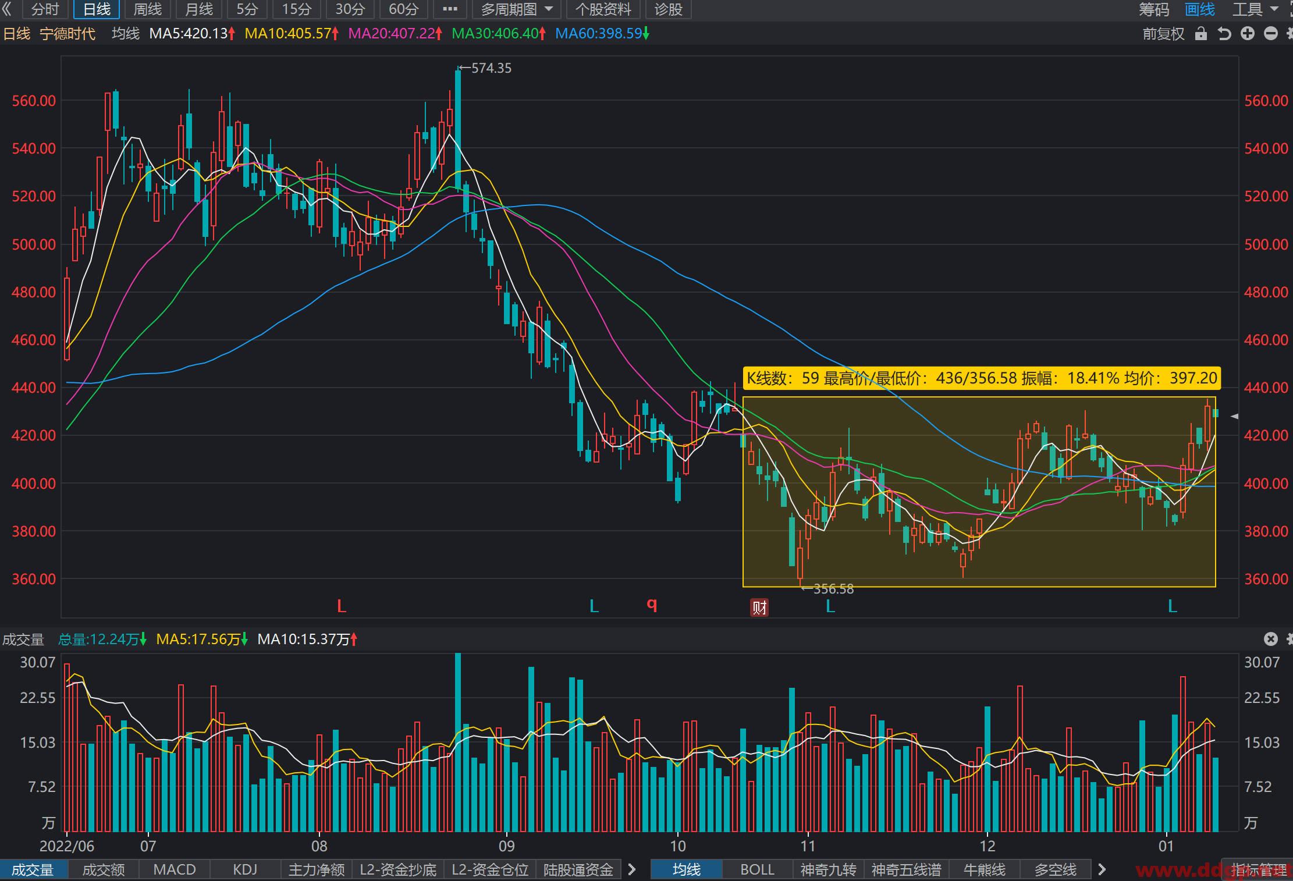
Task: Toggle 画线 drawing mode
Action: click(x=1200, y=9)
